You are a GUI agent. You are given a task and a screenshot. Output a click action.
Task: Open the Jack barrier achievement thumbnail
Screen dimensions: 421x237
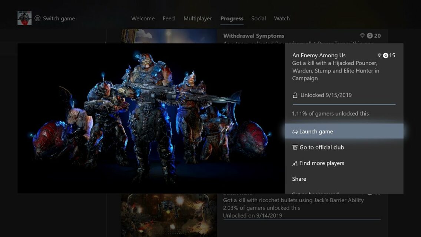point(169,215)
